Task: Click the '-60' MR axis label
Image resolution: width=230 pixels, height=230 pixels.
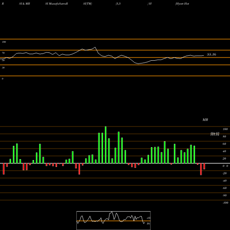Action: coord(224,188)
